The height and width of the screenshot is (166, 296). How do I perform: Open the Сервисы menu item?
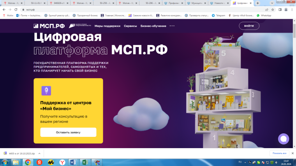(x=130, y=26)
